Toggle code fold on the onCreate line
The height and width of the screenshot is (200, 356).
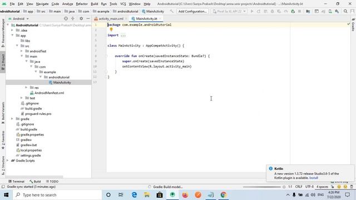(x=106, y=56)
